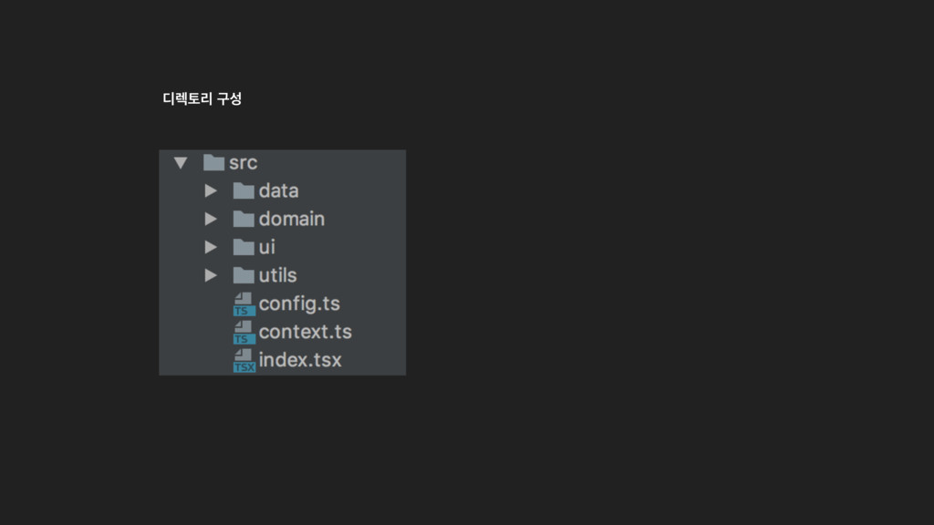
Task: Open the index.tsx file name
Action: click(x=300, y=360)
